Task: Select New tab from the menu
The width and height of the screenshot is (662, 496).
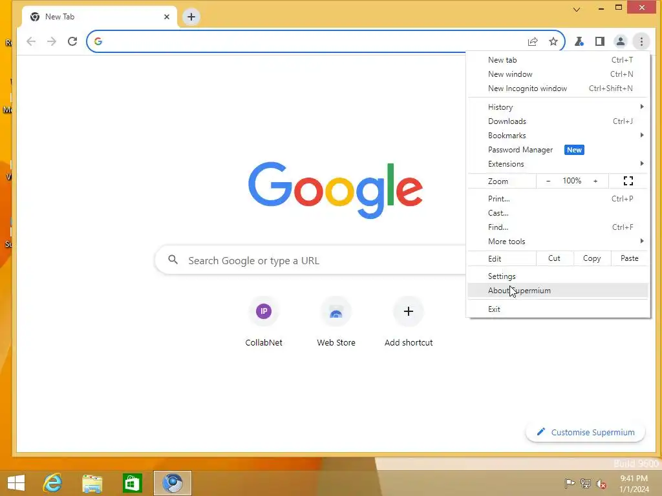Action: 558,60
